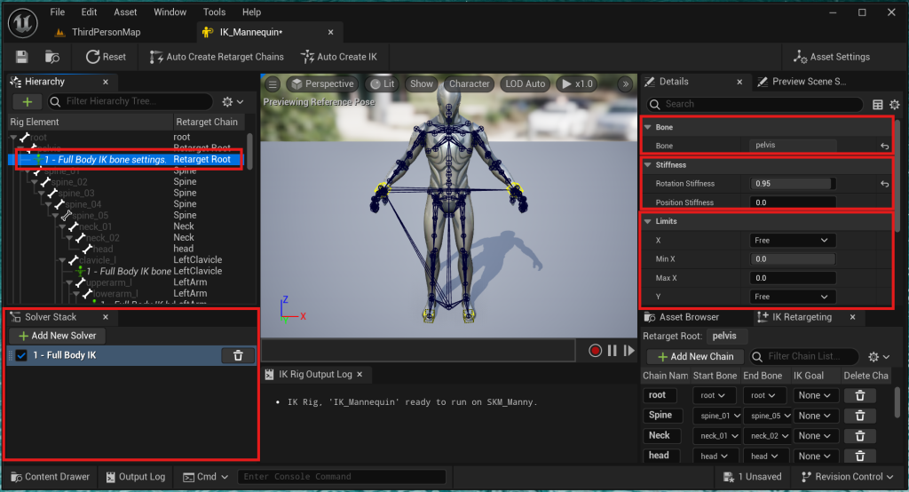909x492 pixels.
Task: Click the Filter Hierarchy Tree search field
Action: (130, 101)
